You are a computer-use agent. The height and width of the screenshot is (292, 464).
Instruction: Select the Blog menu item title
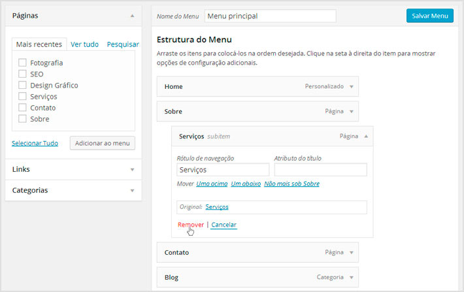click(171, 278)
